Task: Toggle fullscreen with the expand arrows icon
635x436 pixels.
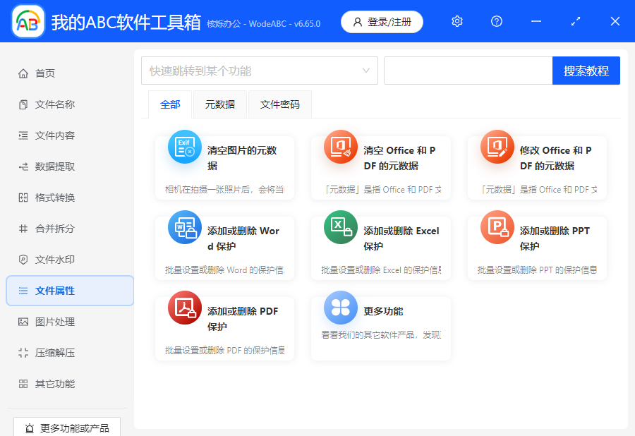Action: (x=576, y=21)
